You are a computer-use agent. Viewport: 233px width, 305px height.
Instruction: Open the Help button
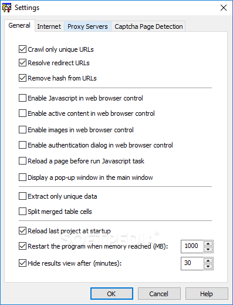click(207, 294)
